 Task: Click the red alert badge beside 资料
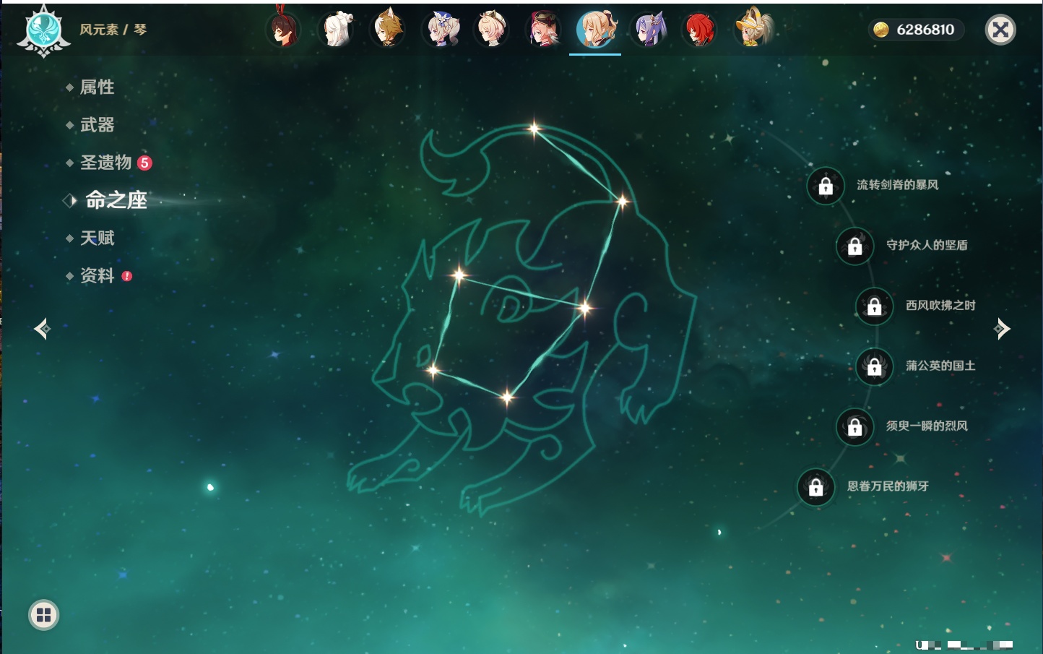click(x=127, y=276)
